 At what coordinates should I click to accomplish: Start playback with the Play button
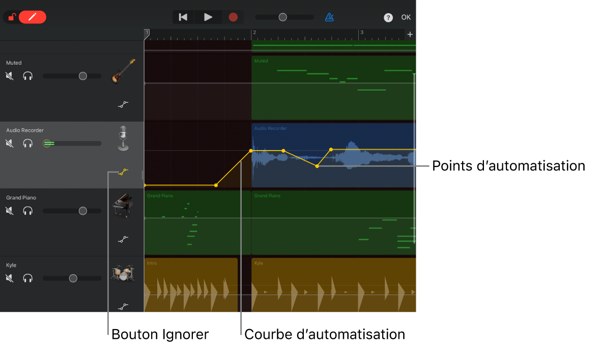(208, 17)
